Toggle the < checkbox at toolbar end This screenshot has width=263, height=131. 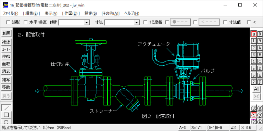pyautogui.click(x=249, y=22)
